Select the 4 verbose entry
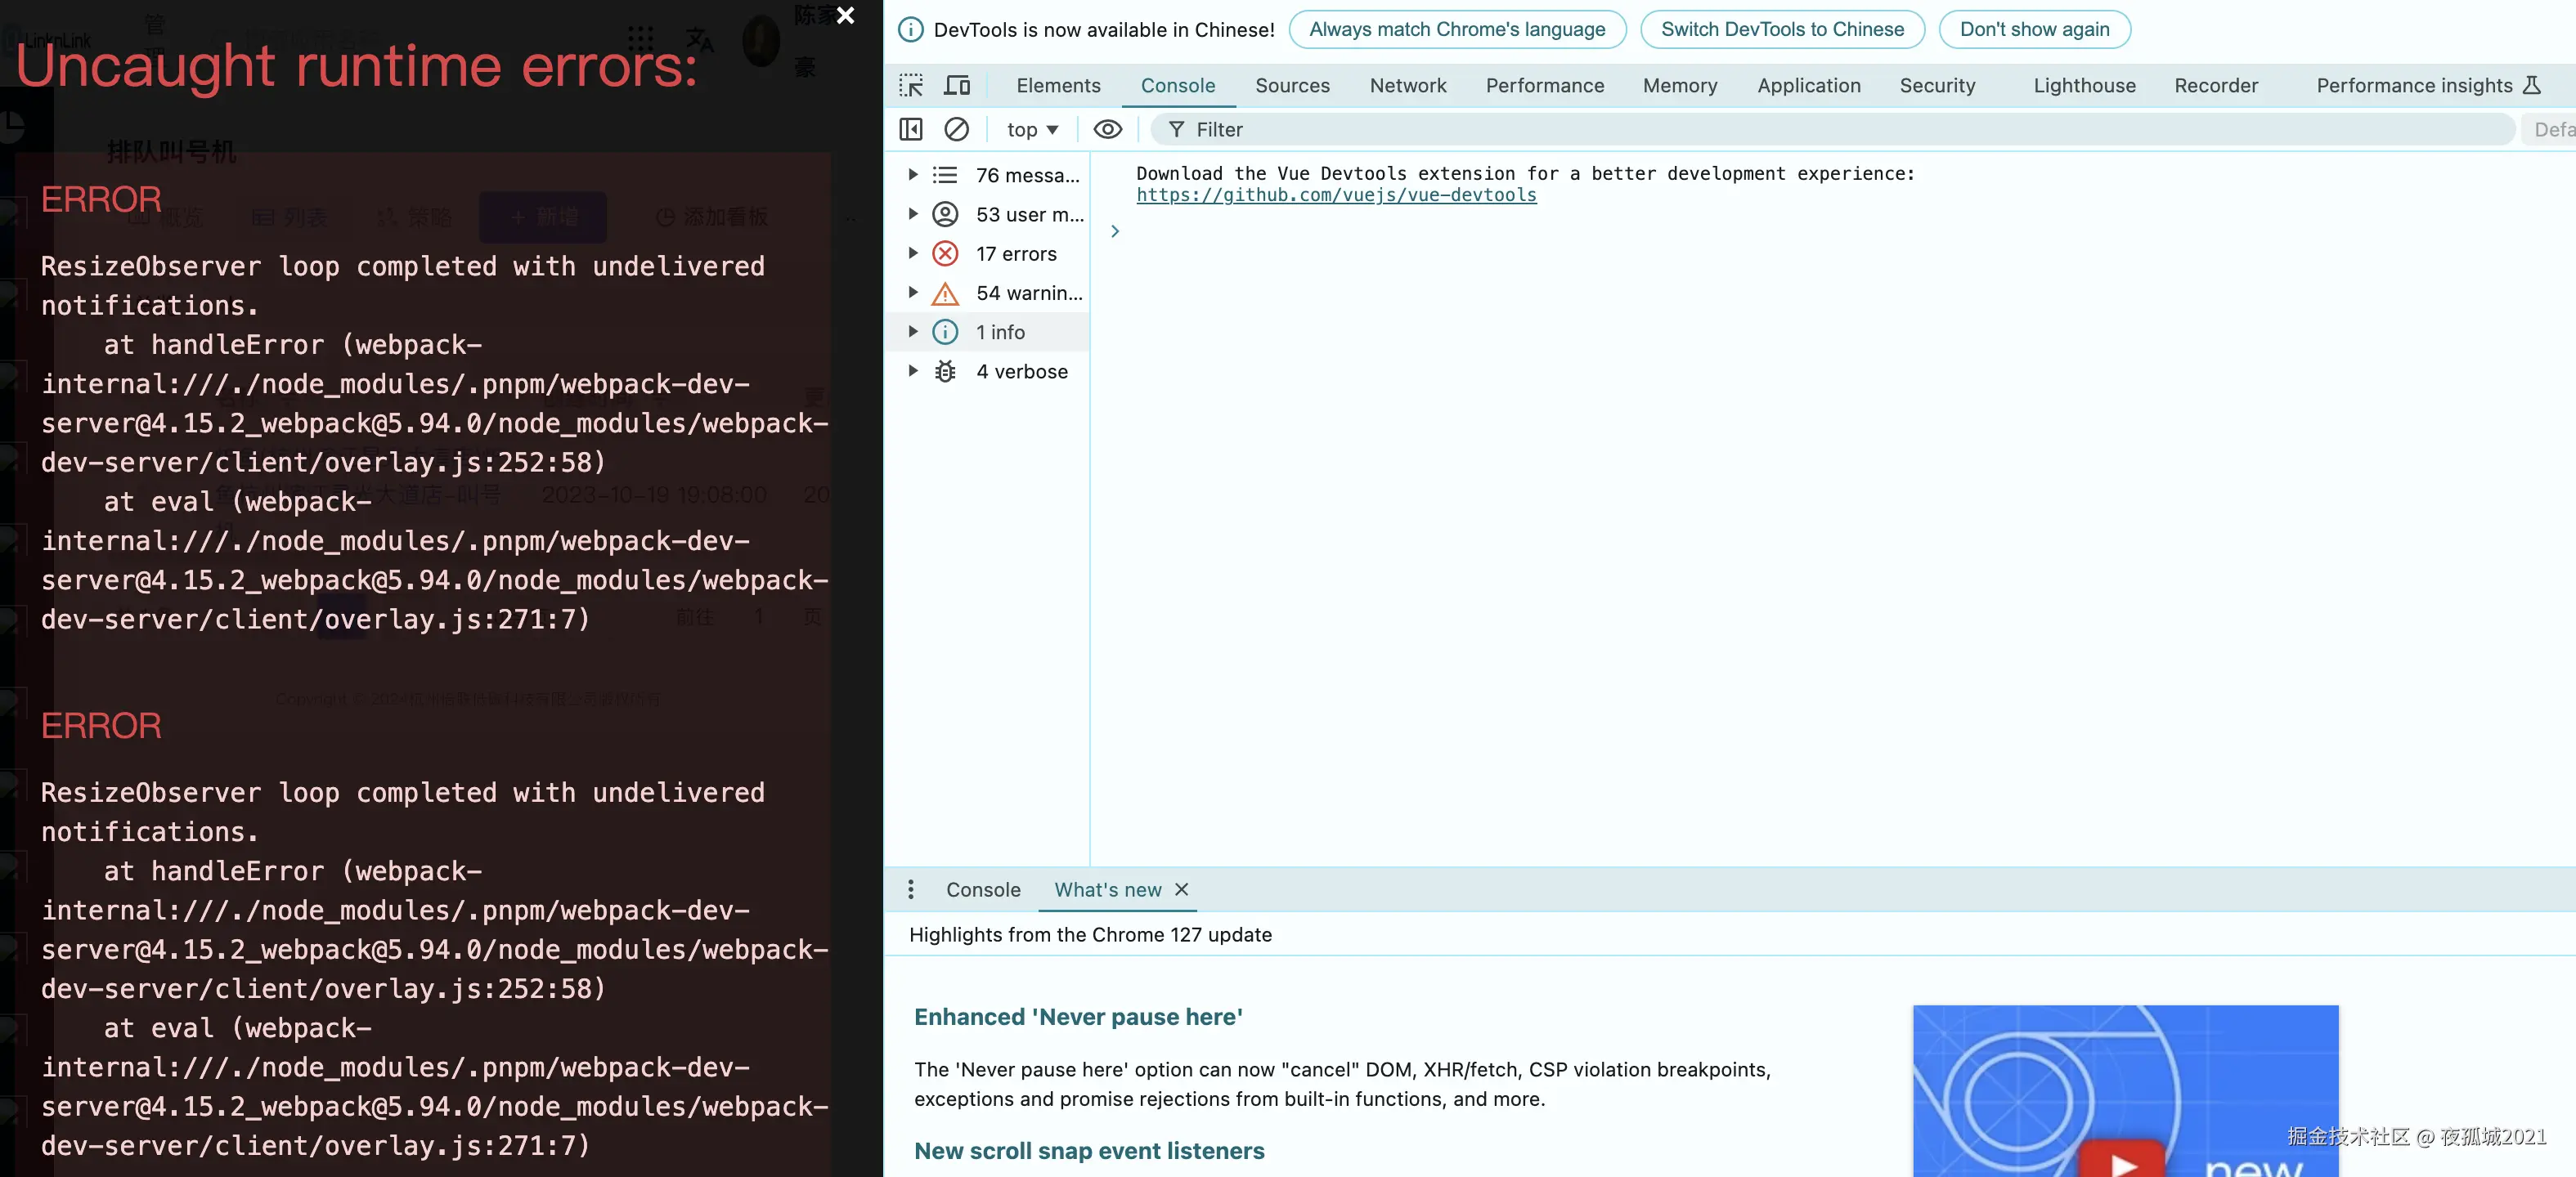Screen dimensions: 2576x1177 (x=1021, y=372)
